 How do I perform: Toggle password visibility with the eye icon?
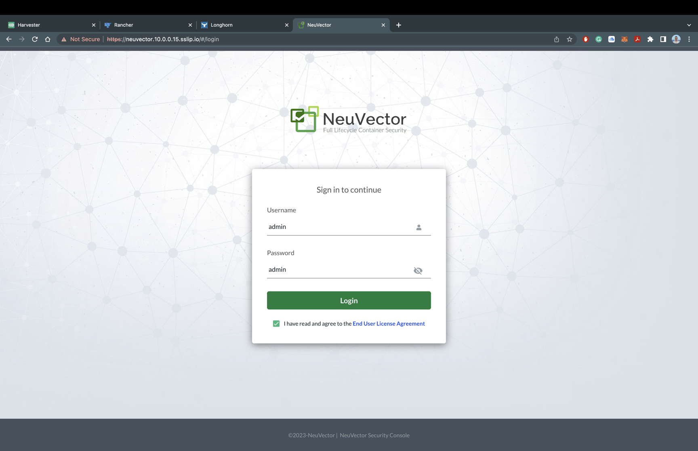coord(418,271)
